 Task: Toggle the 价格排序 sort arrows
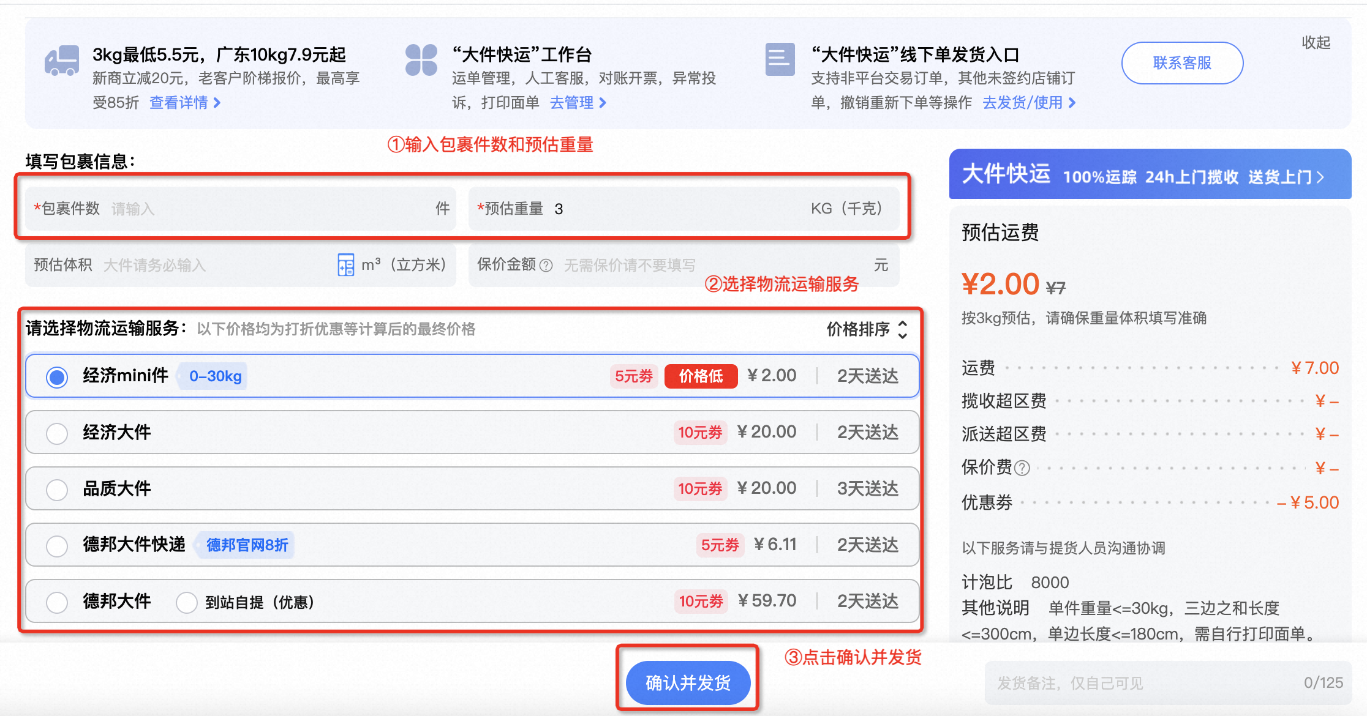coord(902,329)
